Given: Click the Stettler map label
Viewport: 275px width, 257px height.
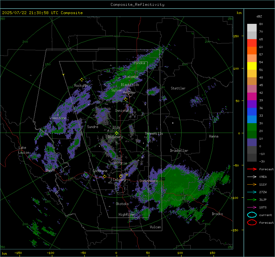Looking at the screenshot, I should (x=178, y=88).
